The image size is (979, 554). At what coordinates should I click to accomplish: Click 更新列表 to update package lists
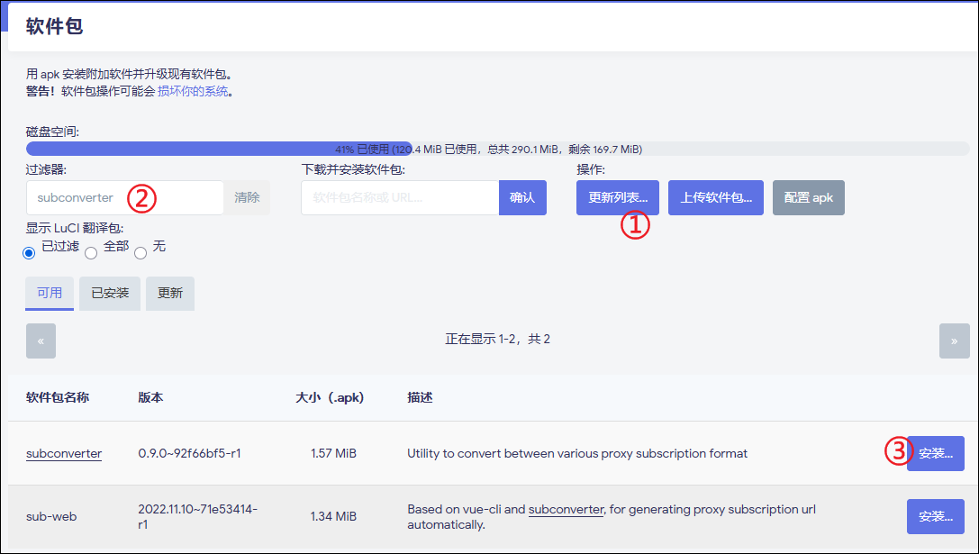click(618, 198)
